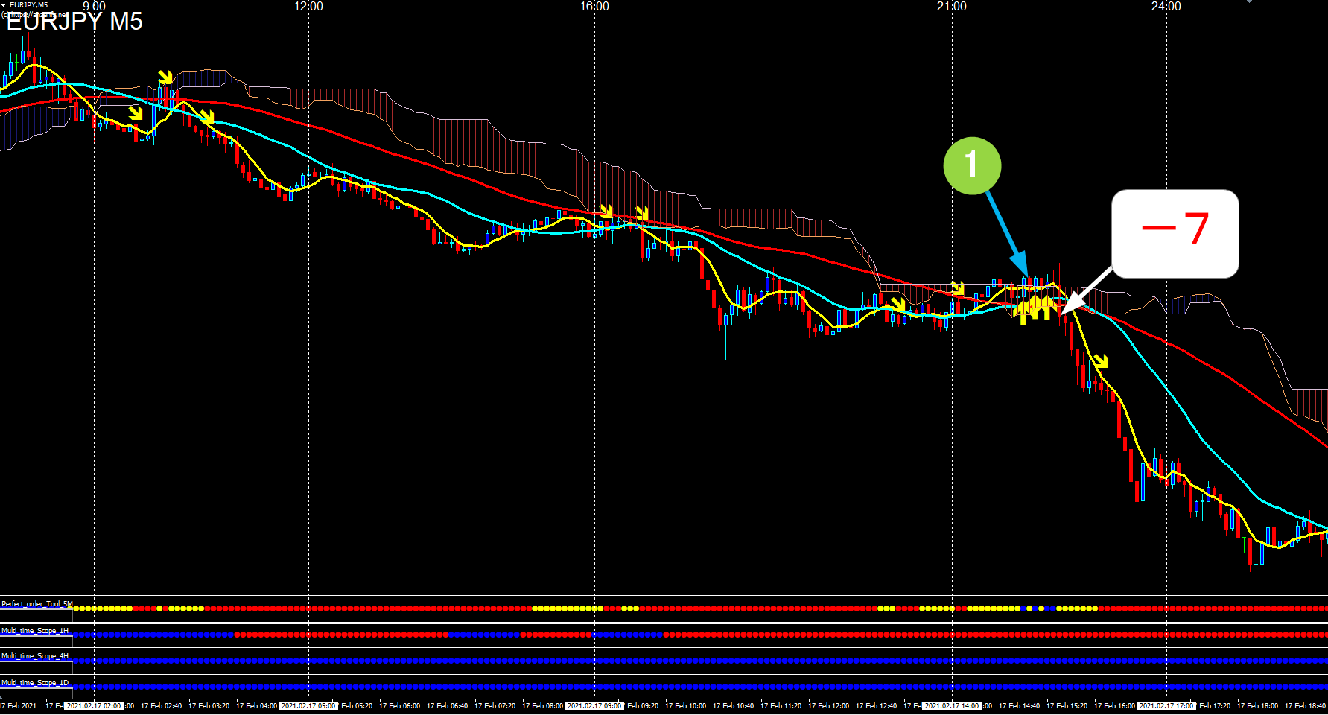
Task: Click the Multi_time_Scope_4H indicator label
Action: pos(35,656)
